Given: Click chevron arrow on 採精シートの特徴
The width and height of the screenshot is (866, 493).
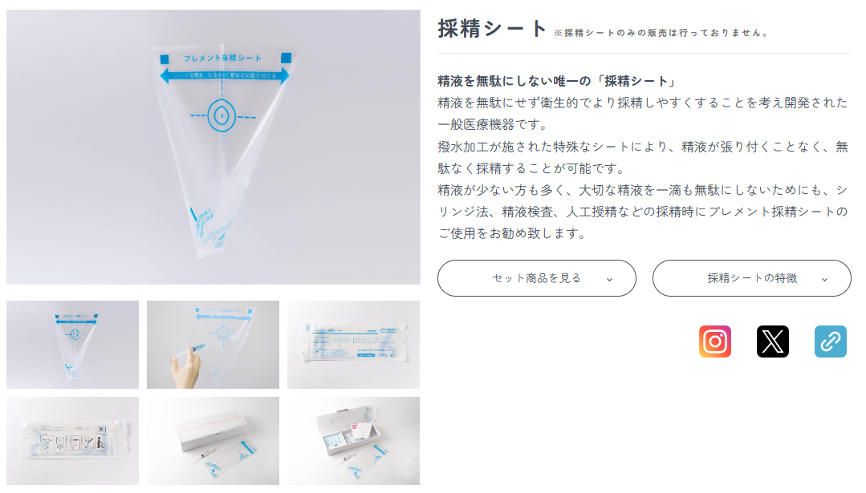Looking at the screenshot, I should tap(824, 280).
